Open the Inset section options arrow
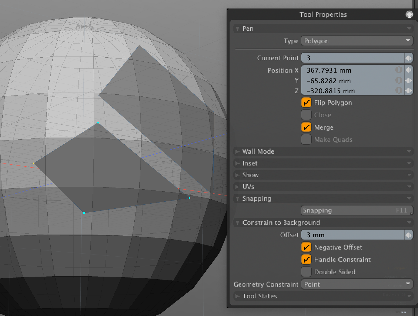The image size is (418, 316). click(409, 163)
